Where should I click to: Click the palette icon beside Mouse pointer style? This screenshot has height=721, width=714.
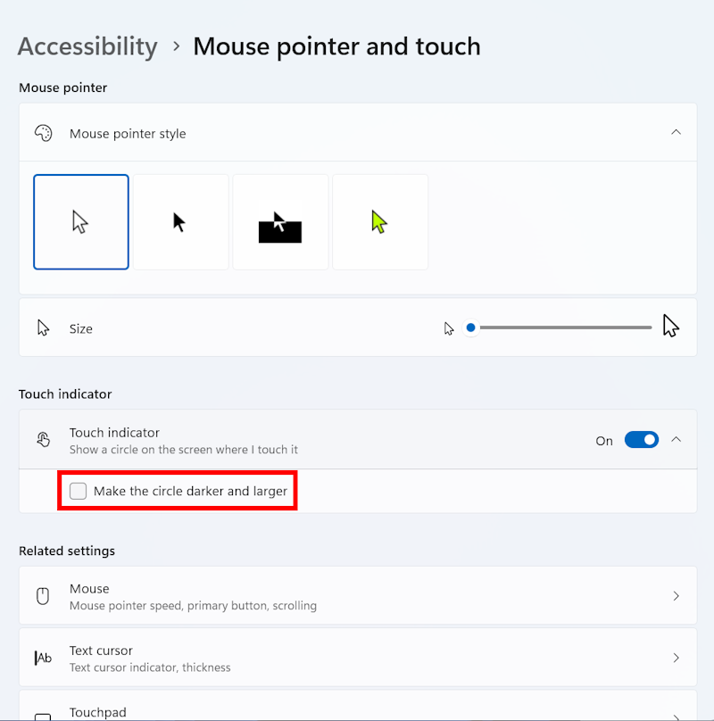pos(43,133)
